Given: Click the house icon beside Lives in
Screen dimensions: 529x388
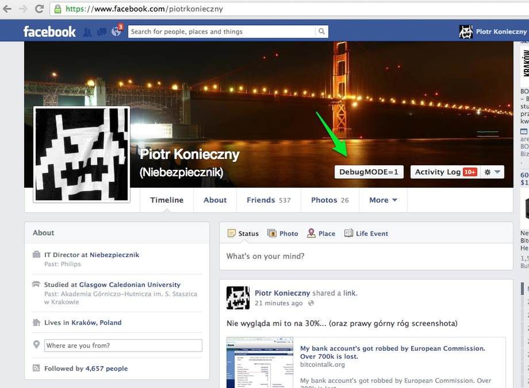Looking at the screenshot, I should coord(36,323).
